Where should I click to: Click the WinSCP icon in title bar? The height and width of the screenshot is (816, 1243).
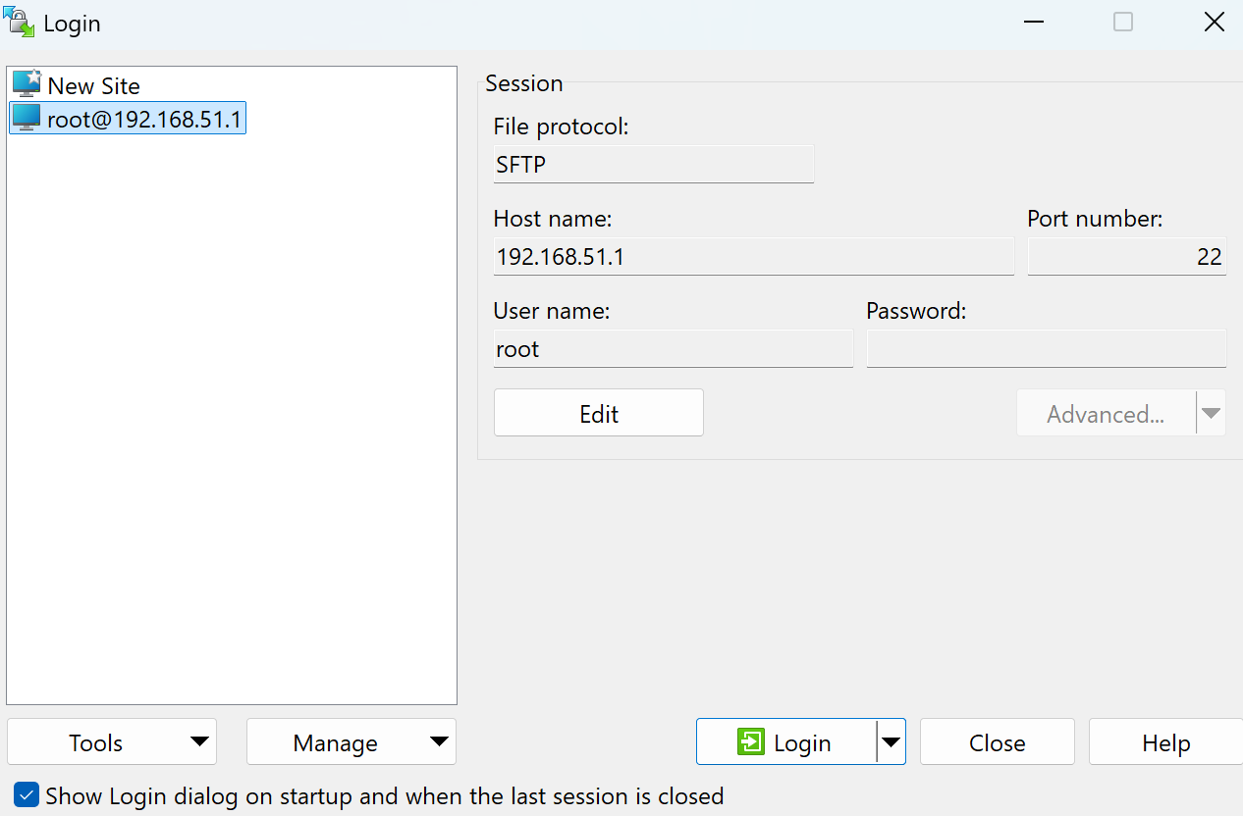[20, 23]
